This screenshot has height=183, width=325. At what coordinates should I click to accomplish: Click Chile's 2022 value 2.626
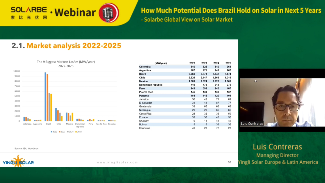click(x=192, y=78)
